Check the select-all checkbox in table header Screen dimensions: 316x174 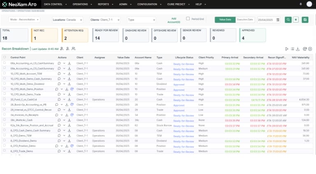click(5, 57)
